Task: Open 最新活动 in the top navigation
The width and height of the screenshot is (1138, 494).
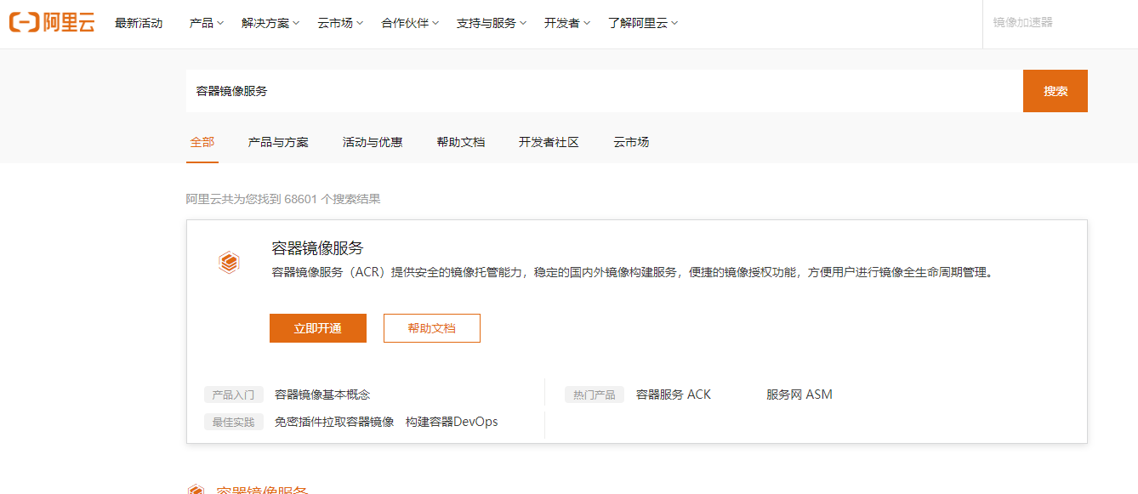Action: point(139,23)
